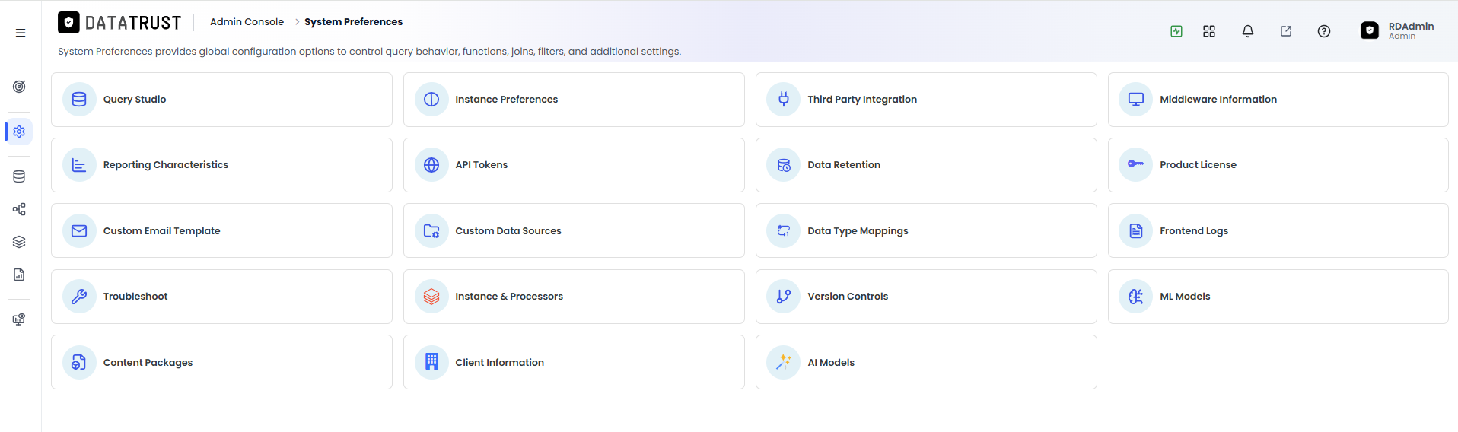The image size is (1458, 432).
Task: Go to Admin Console breadcrumb
Action: click(x=247, y=22)
